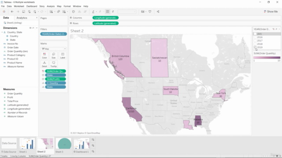
Task: Click the swap rows and columns icon
Action: pyautogui.click(x=74, y=12)
